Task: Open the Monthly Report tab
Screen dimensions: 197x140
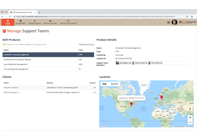Action: point(50,22)
